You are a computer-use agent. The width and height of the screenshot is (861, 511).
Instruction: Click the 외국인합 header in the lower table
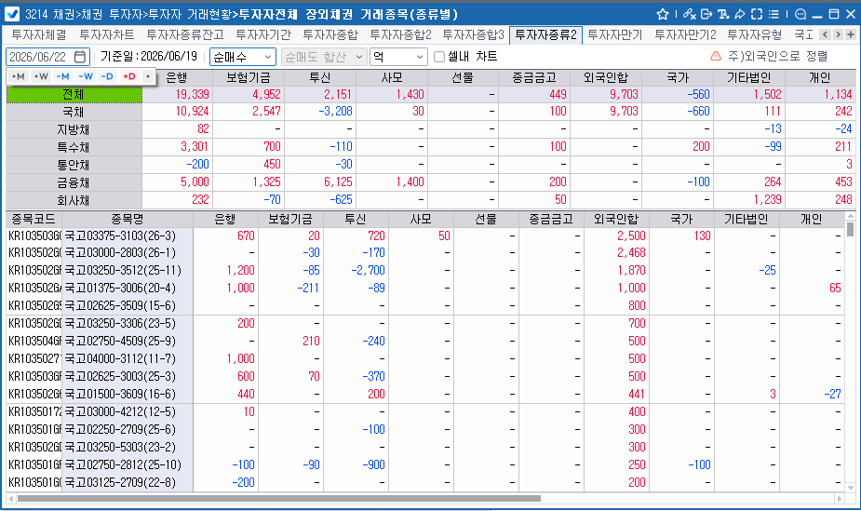(x=616, y=219)
